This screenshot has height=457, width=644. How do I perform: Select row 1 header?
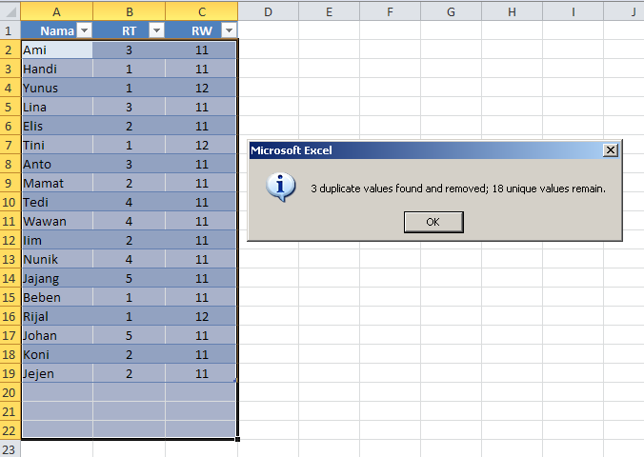pyautogui.click(x=10, y=30)
